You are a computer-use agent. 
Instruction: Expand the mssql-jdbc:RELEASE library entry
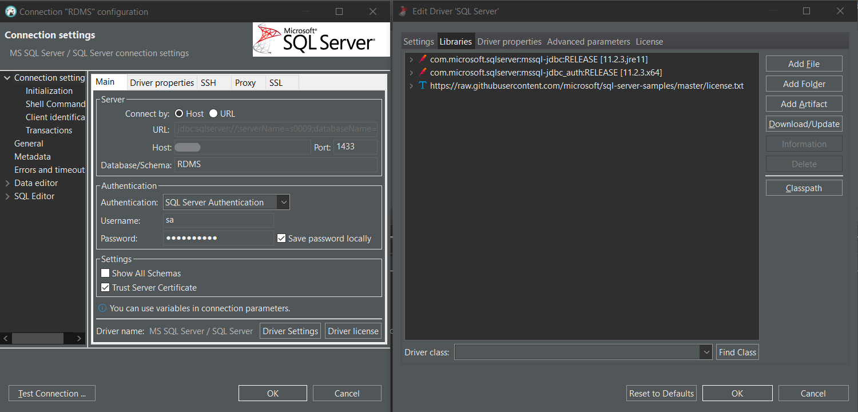[x=411, y=59]
